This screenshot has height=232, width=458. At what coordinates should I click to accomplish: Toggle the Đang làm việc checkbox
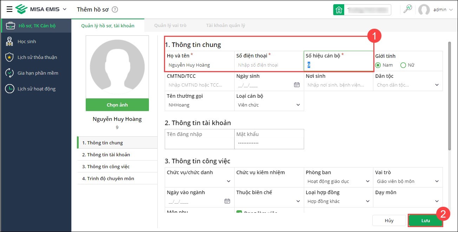tap(239, 212)
